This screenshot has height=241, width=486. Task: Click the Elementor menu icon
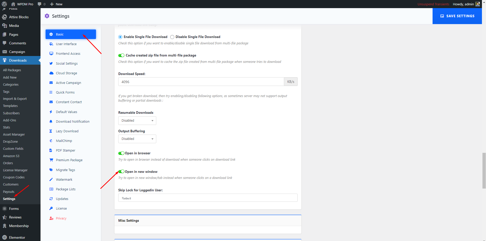(x=5, y=237)
